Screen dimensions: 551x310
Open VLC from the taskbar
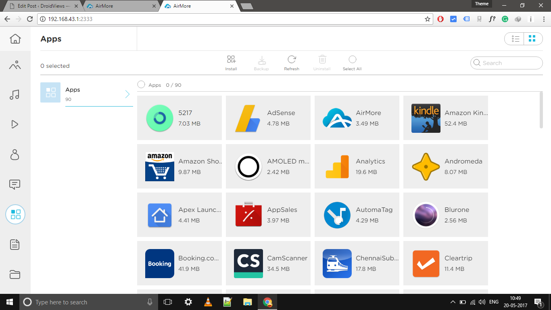coord(208,302)
